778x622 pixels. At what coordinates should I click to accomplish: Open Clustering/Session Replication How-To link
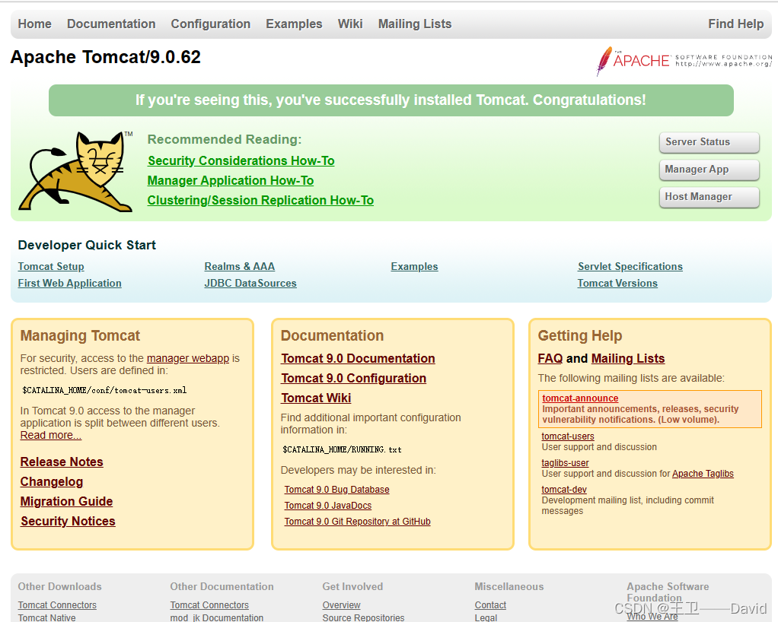point(260,200)
